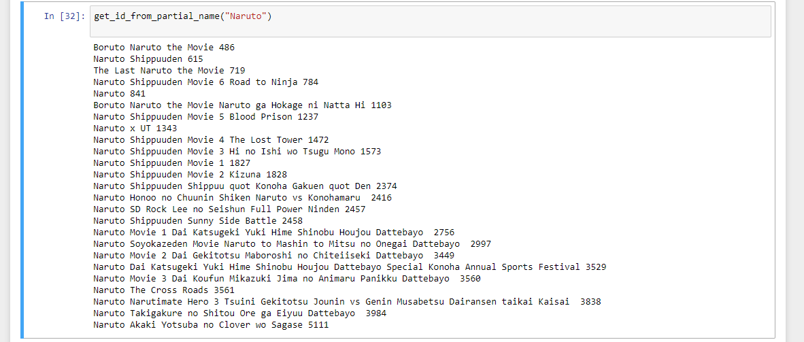Click output line 'Naruto Shippuuden 615'

(x=148, y=59)
